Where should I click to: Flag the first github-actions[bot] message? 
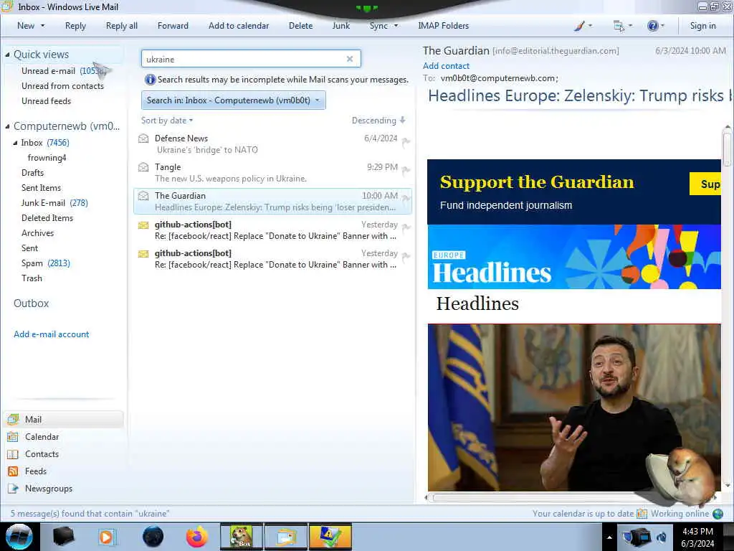(x=406, y=228)
